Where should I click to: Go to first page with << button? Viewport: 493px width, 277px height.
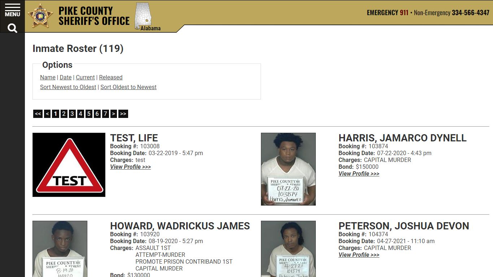pyautogui.click(x=38, y=114)
